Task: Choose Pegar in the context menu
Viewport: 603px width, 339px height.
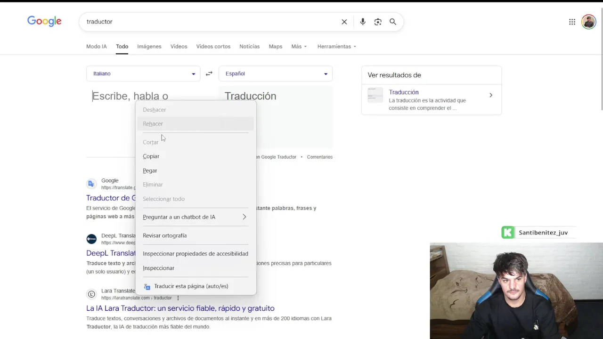Action: 196,170
